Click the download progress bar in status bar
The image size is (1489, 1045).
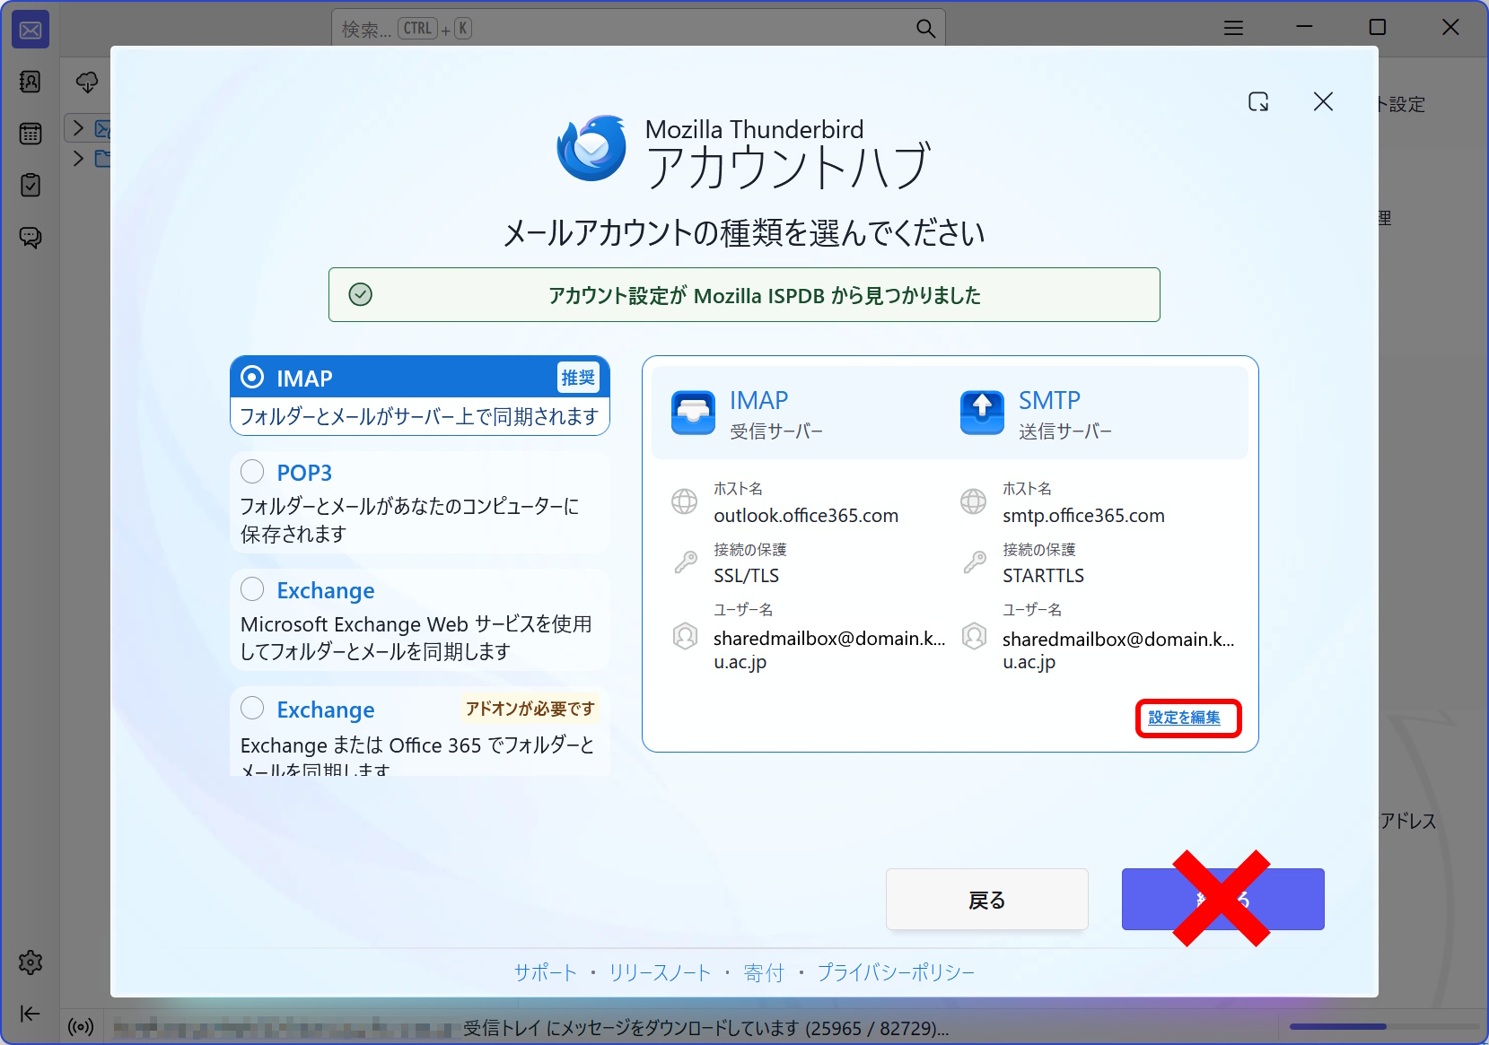(x=1384, y=1026)
